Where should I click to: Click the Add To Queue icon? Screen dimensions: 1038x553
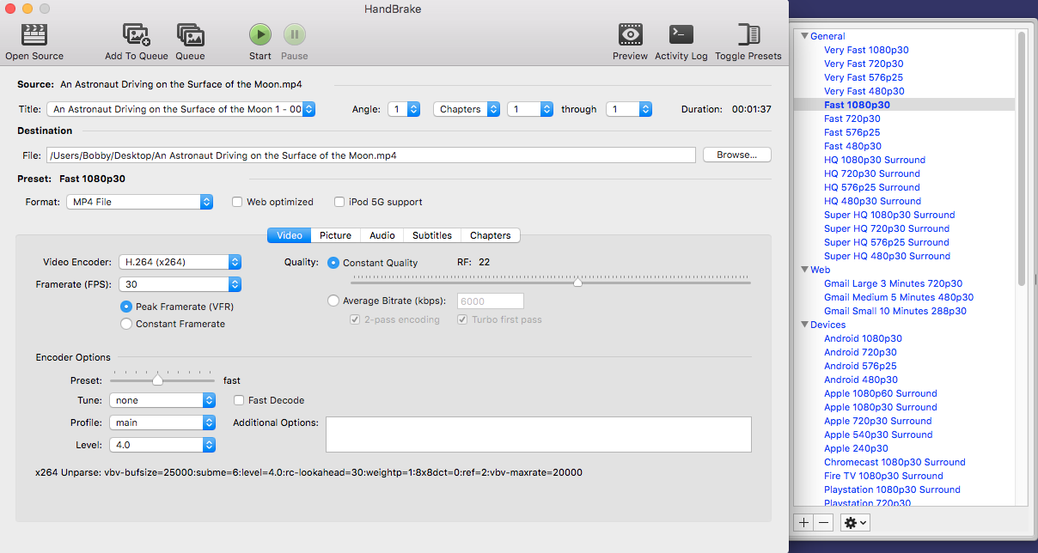(137, 34)
